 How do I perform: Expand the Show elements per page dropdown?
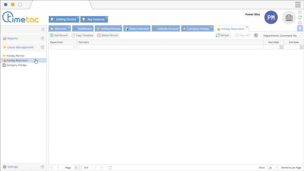tap(273, 168)
